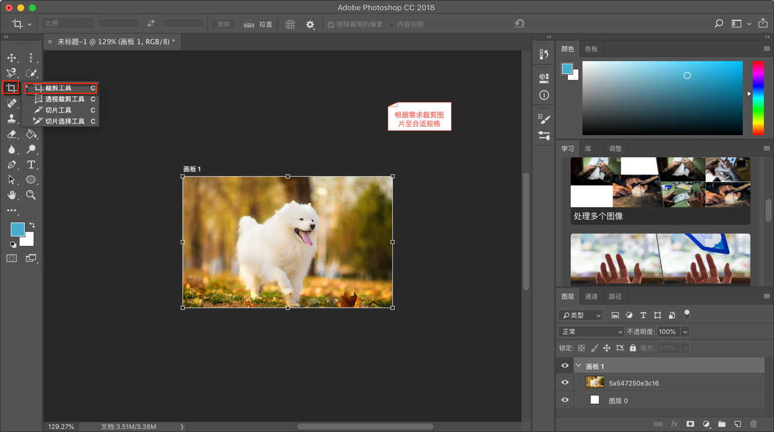Open the 正常 blend mode dropdown
This screenshot has height=432, width=774.
pyautogui.click(x=591, y=332)
